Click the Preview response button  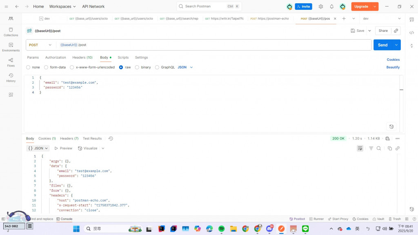[63, 148]
